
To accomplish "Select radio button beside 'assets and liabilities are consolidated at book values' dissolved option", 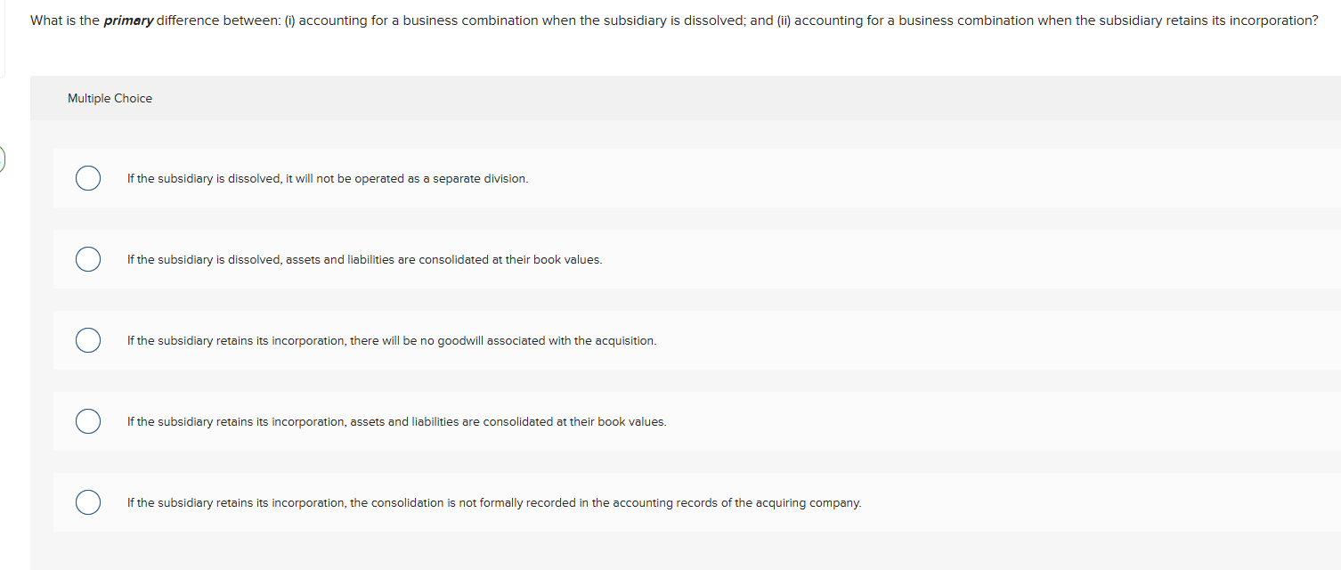I will click(x=88, y=259).
